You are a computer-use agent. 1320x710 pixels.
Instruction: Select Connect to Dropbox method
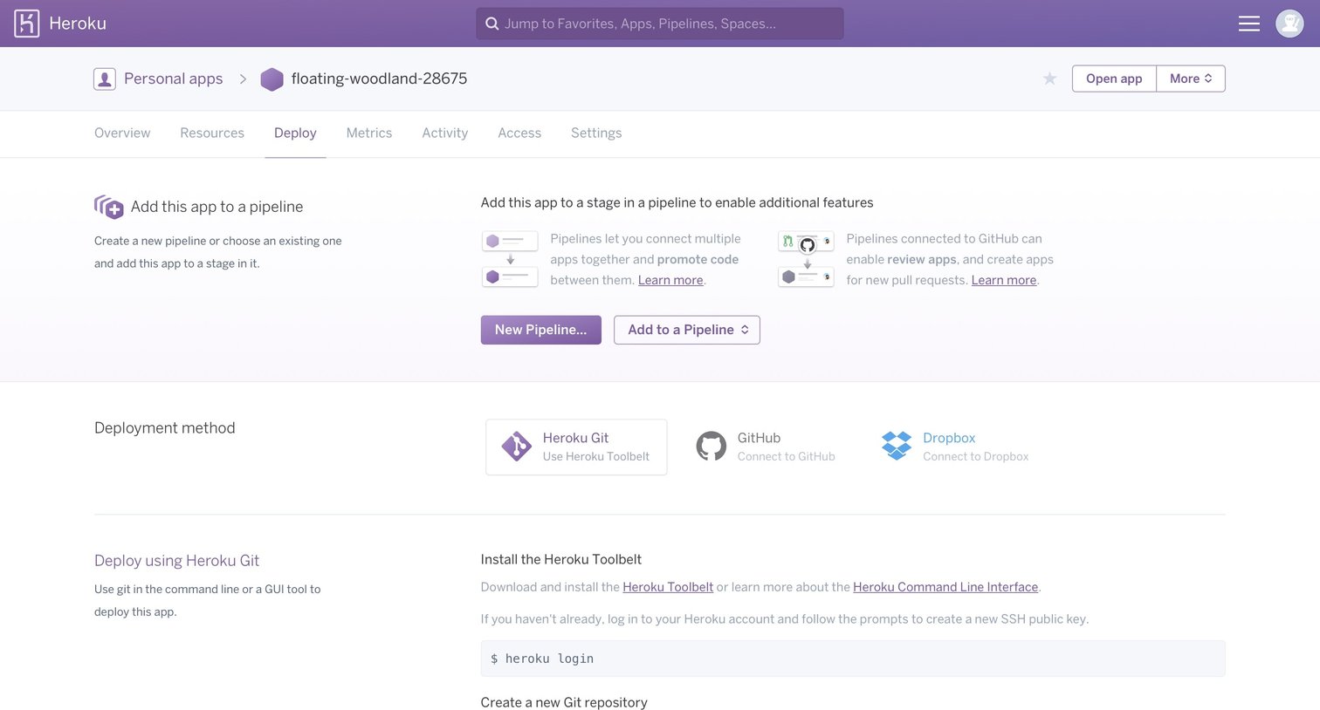pyautogui.click(x=956, y=447)
